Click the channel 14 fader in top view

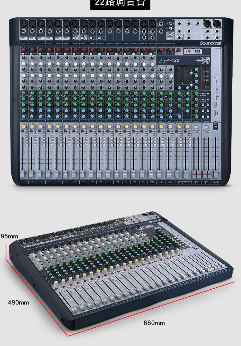133,173
